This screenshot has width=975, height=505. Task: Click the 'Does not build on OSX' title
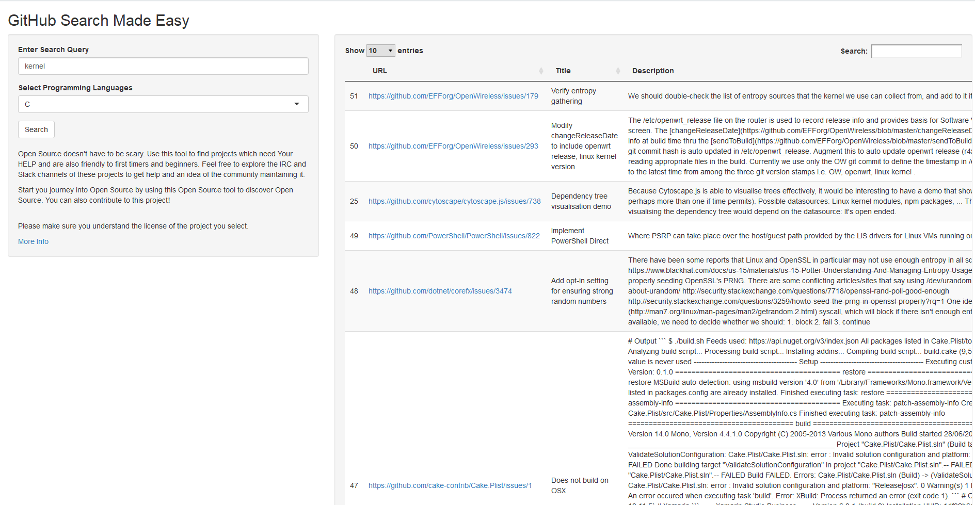pos(580,485)
